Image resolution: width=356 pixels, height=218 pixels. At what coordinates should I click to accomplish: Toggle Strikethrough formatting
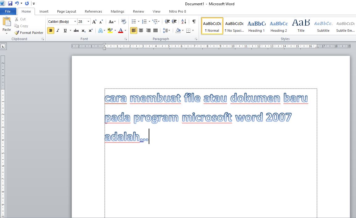pyautogui.click(x=76, y=31)
